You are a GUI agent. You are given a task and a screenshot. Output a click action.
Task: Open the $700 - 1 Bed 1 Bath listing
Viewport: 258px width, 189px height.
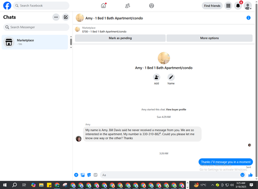click(x=104, y=31)
